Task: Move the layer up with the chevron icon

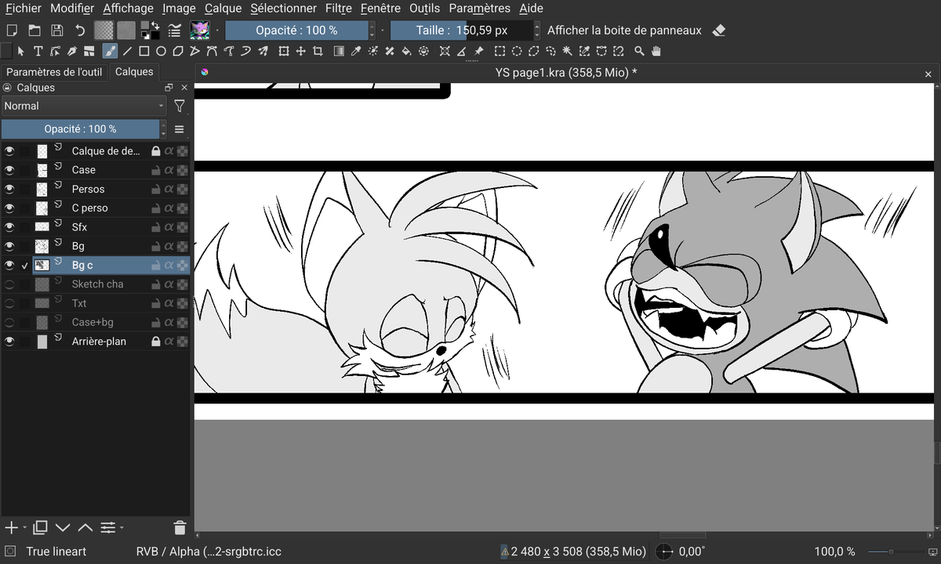Action: 85,527
